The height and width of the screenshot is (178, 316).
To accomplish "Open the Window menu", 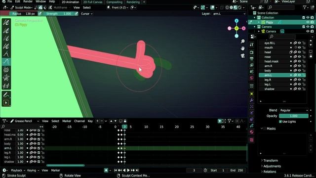I will pos(40,1).
